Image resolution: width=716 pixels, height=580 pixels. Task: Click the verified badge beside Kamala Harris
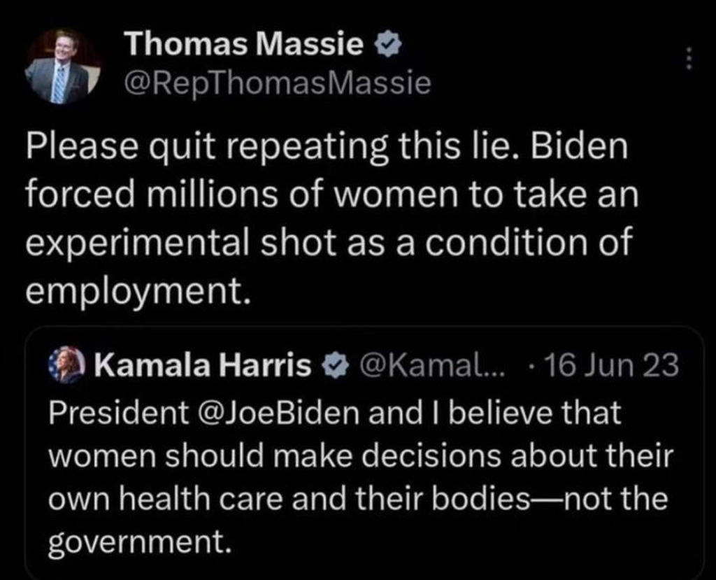332,365
